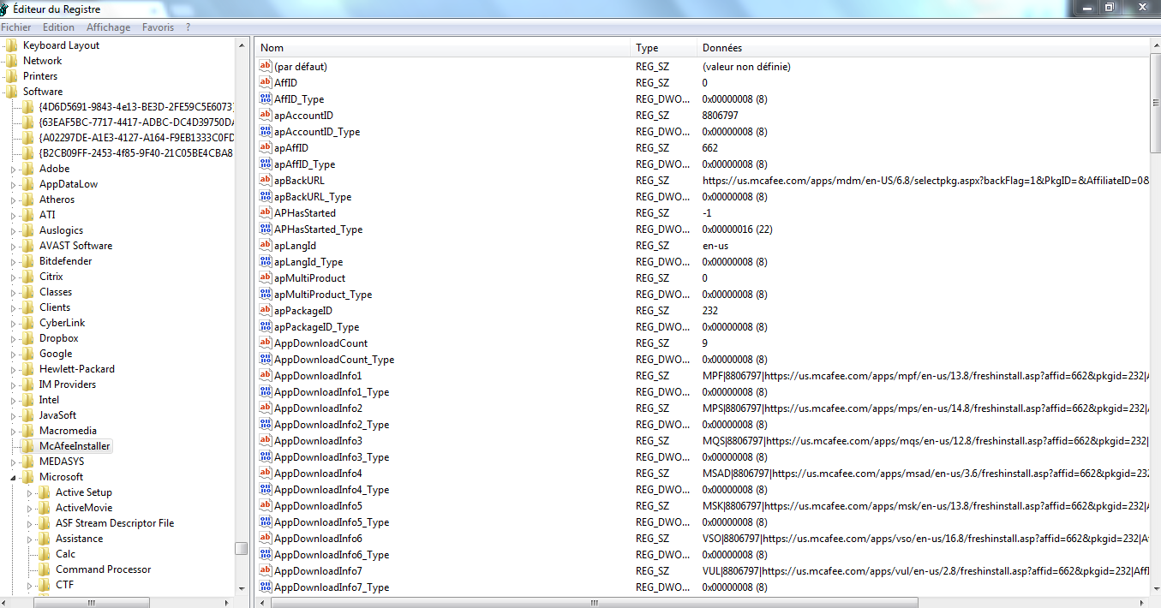1161x608 pixels.
Task: Click the DWORD icon of AffID_Type
Action: [266, 98]
